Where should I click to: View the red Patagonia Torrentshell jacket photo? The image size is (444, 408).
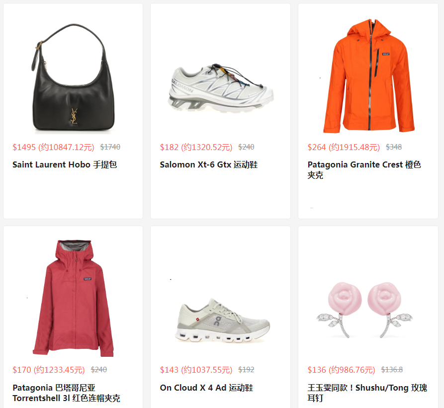pyautogui.click(x=73, y=298)
